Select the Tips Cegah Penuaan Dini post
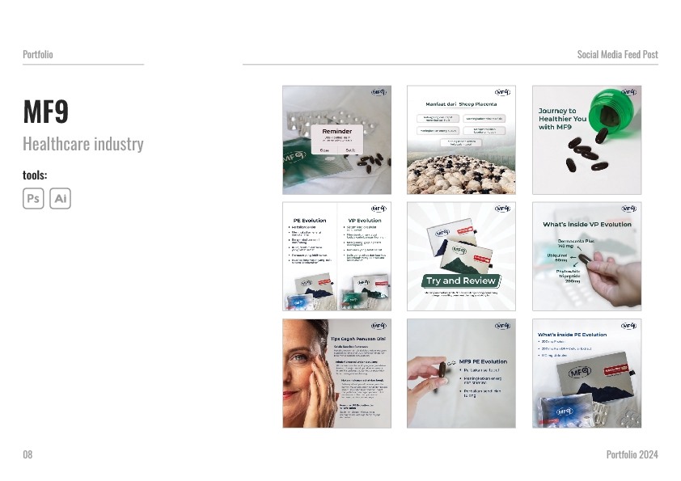681x481 pixels. click(337, 373)
